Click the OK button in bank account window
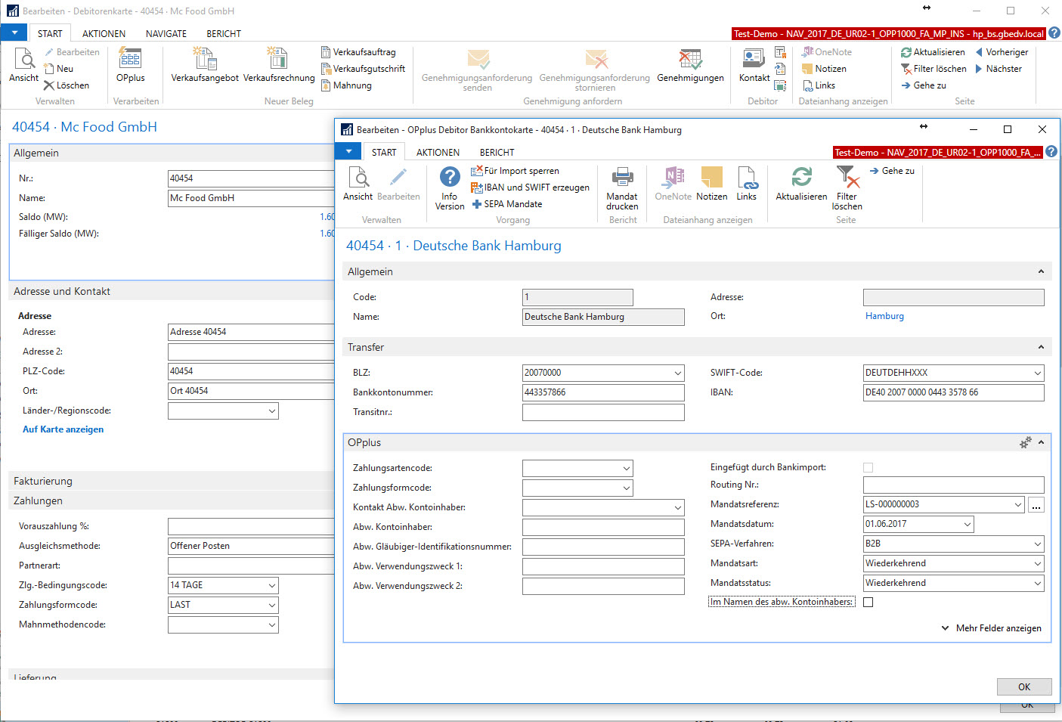This screenshot has height=722, width=1062. point(1024,686)
